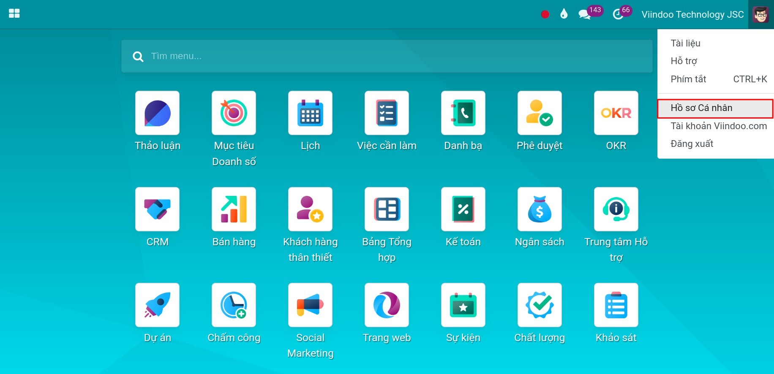Image resolution: width=774 pixels, height=374 pixels.
Task: Open the Viindoo Technology JSC company switcher
Action: (x=692, y=14)
